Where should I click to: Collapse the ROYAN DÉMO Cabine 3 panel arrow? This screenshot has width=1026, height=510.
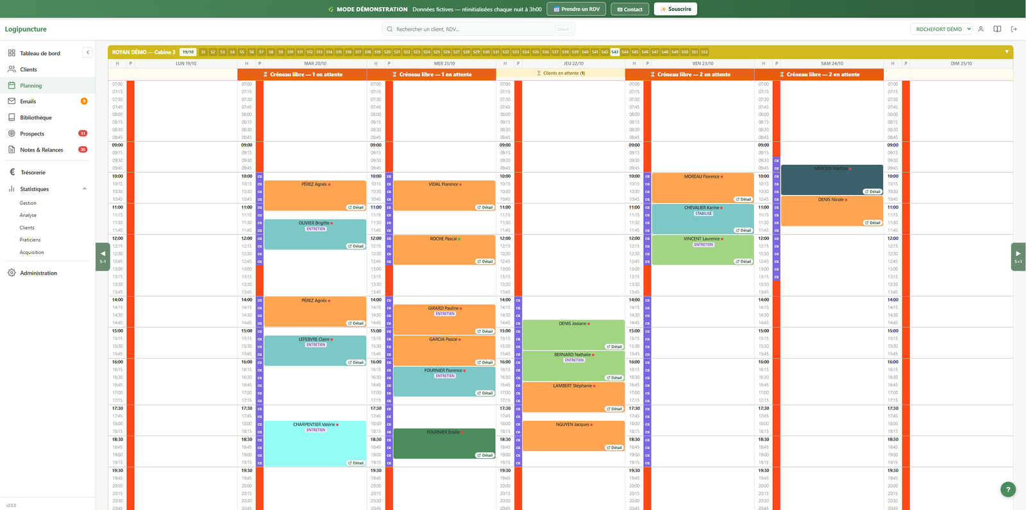coord(1007,52)
